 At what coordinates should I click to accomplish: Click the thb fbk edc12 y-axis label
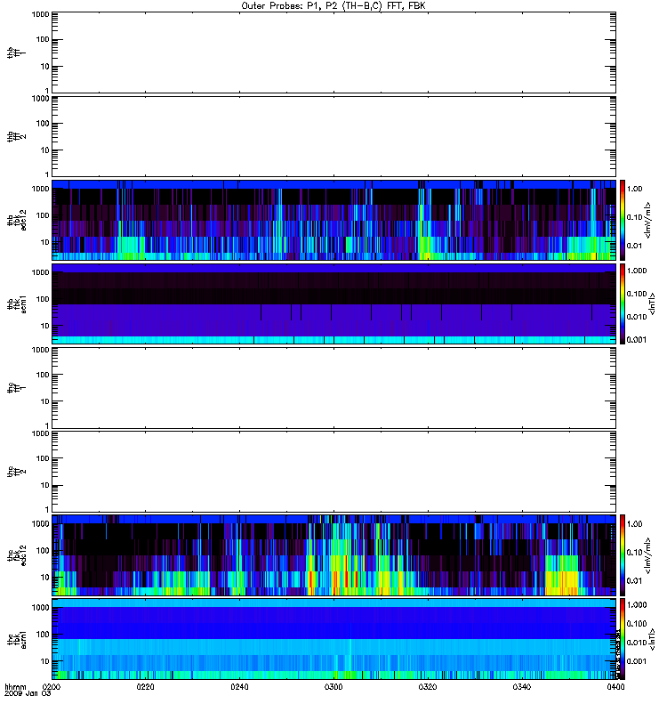[17, 220]
